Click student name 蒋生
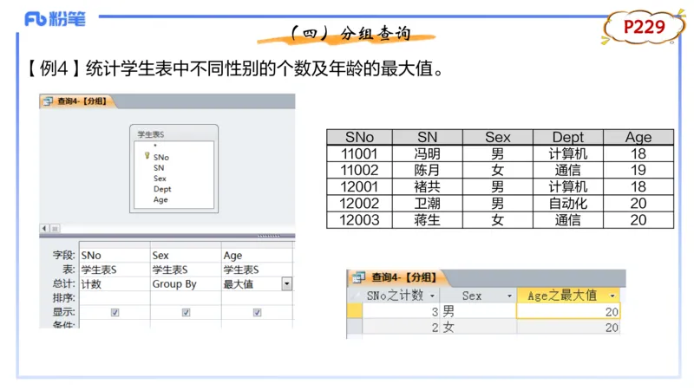This screenshot has width=694, height=390. 427,220
